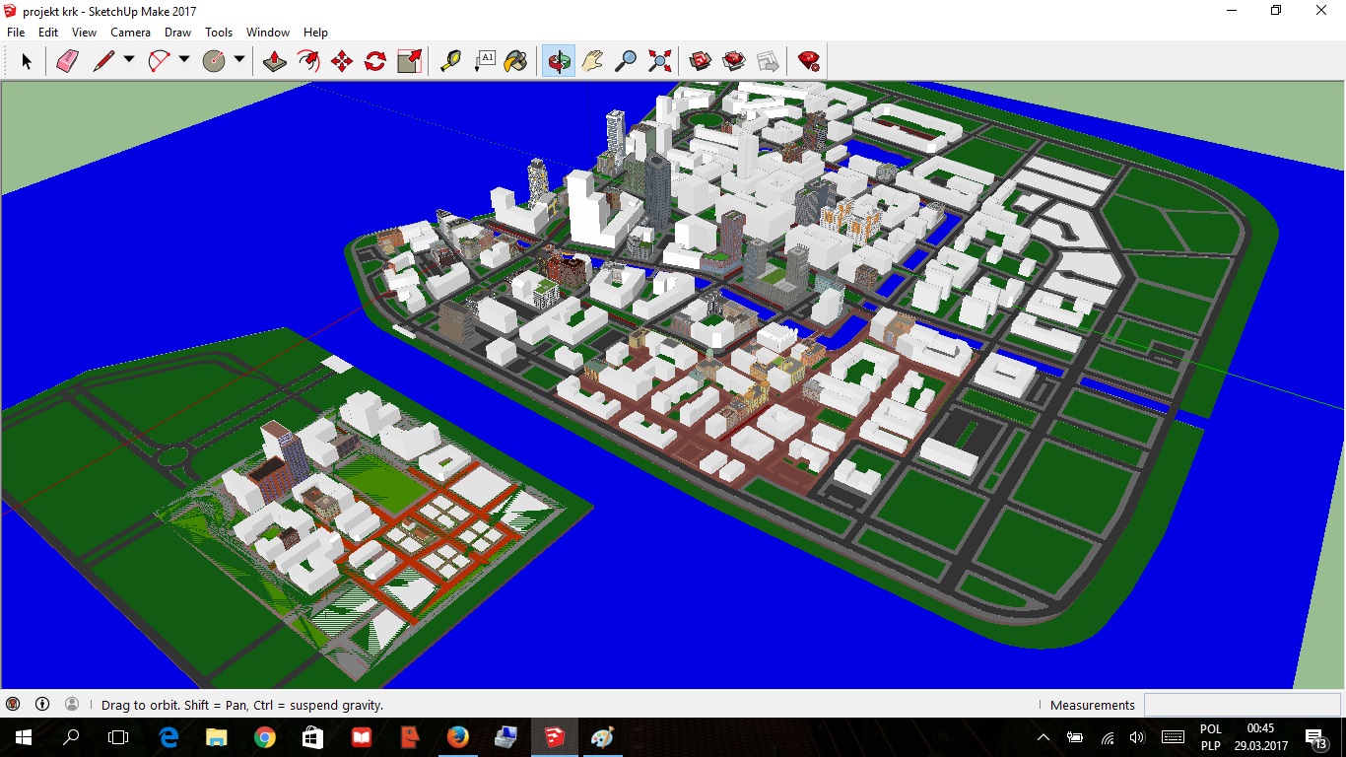Open the notification center

(1316, 737)
